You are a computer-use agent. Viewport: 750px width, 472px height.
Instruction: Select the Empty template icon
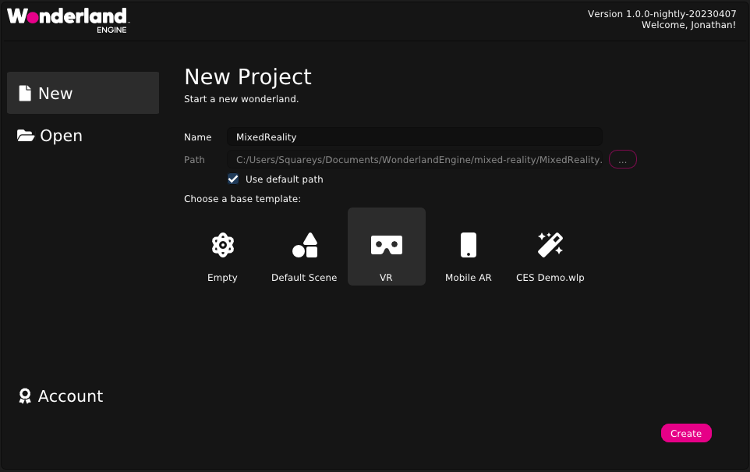tap(222, 244)
